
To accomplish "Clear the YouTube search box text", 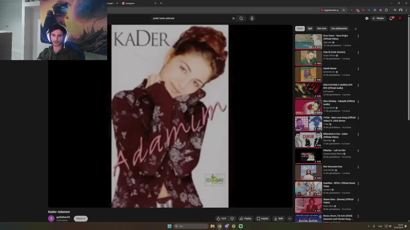I will pos(233,18).
